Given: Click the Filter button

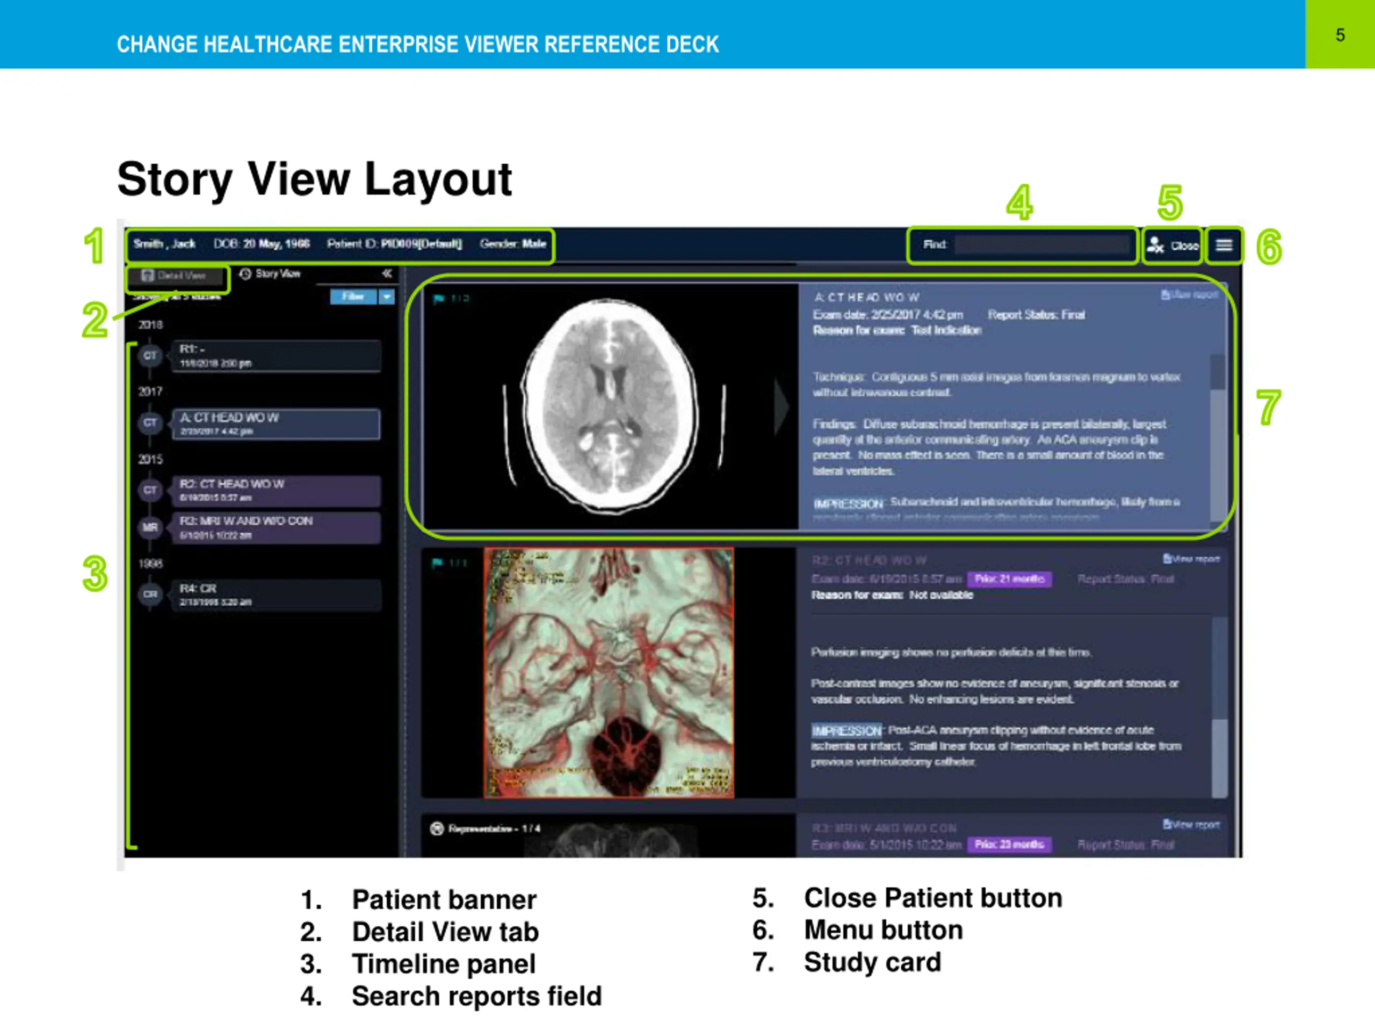Looking at the screenshot, I should point(353,296).
